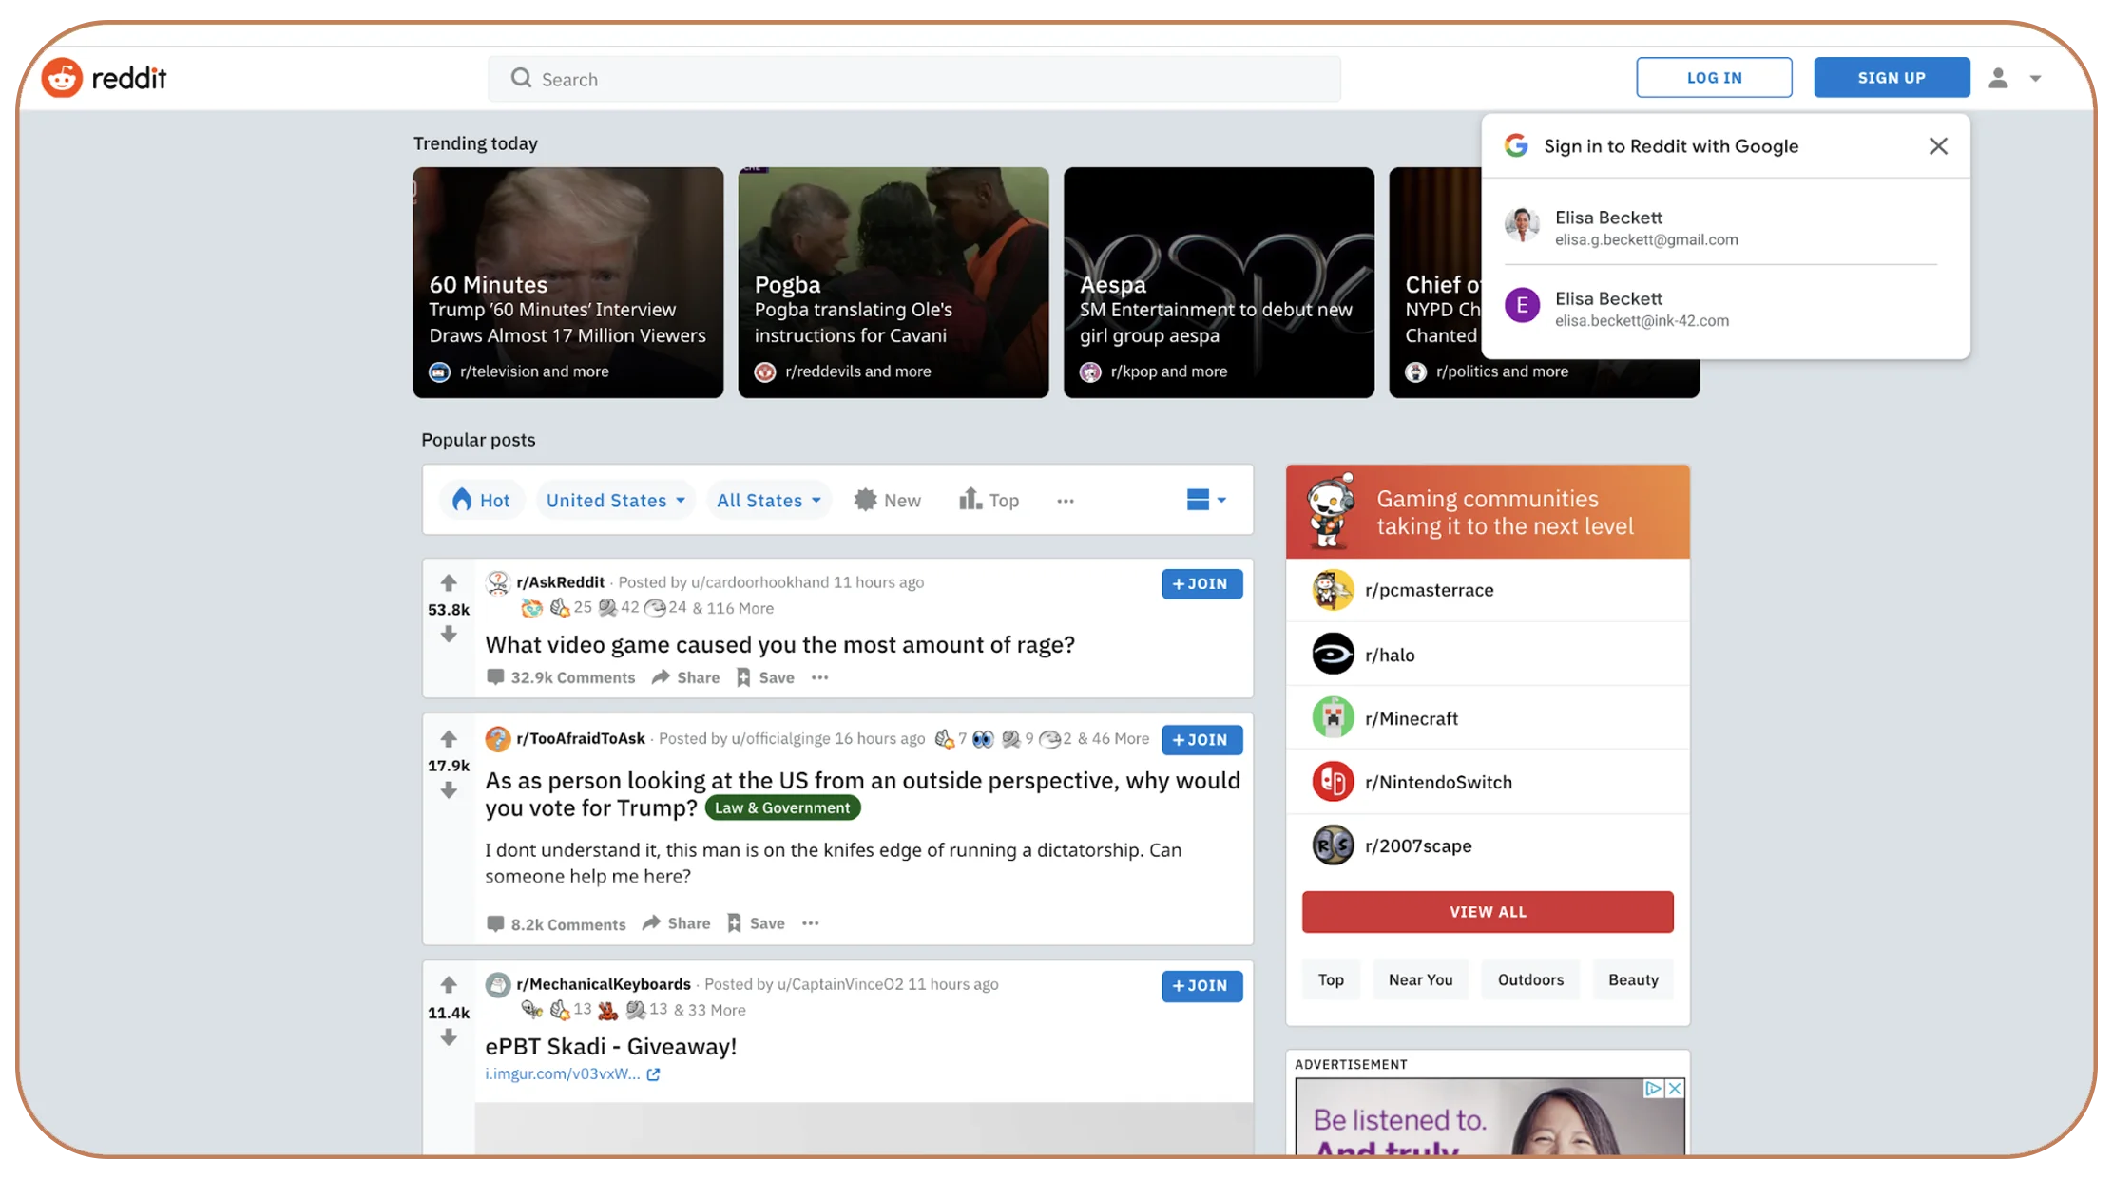Open more sort options ellipsis
Screen dimensions: 2113x1178
(x=1066, y=501)
